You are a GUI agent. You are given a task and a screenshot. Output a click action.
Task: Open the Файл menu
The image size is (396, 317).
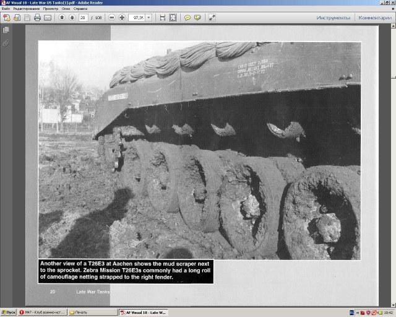[6, 9]
